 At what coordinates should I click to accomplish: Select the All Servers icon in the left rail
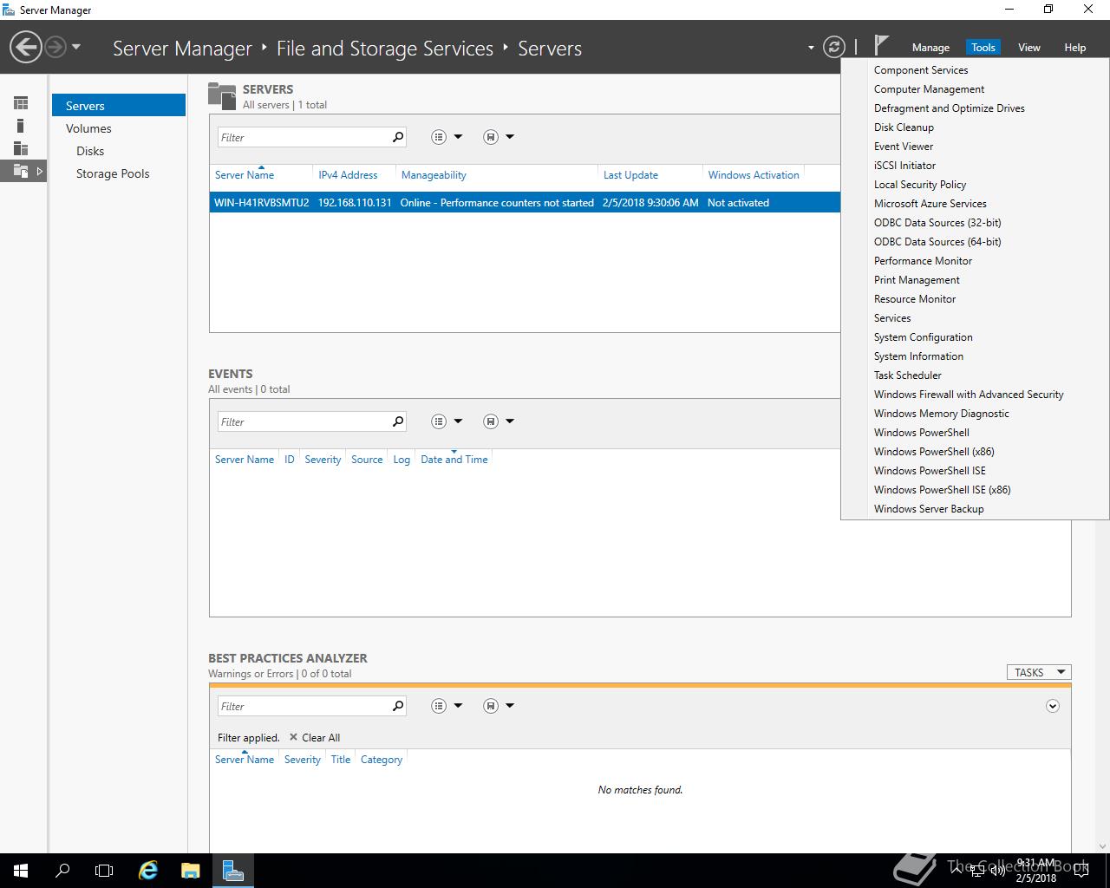[21, 148]
